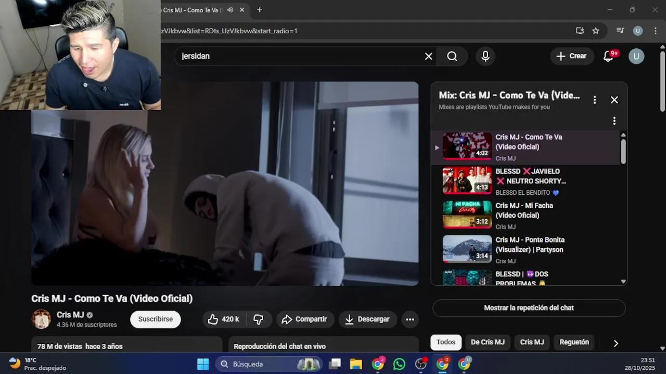Open a new browser tab
Viewport: 666px width, 374px height.
pyautogui.click(x=260, y=10)
